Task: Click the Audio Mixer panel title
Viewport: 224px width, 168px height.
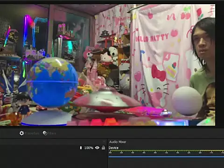Action: click(x=118, y=142)
